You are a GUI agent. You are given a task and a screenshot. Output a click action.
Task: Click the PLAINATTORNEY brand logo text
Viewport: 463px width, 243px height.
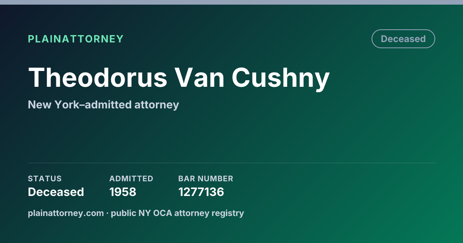76,39
